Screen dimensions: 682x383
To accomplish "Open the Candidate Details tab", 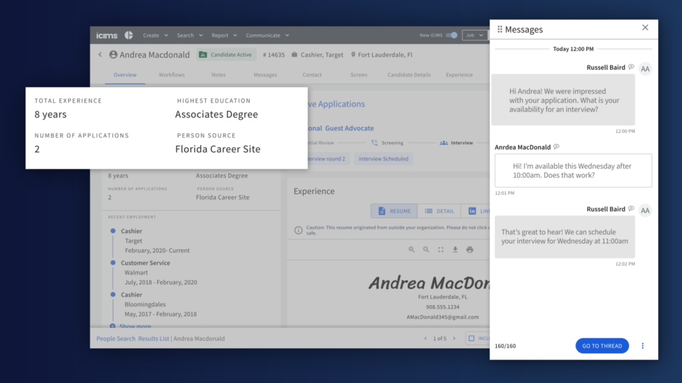I will [409, 75].
